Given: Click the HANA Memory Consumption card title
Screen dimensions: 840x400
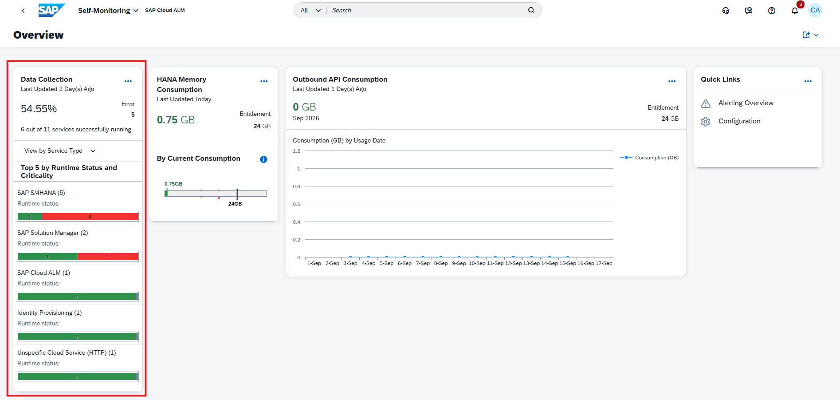Looking at the screenshot, I should tap(182, 84).
